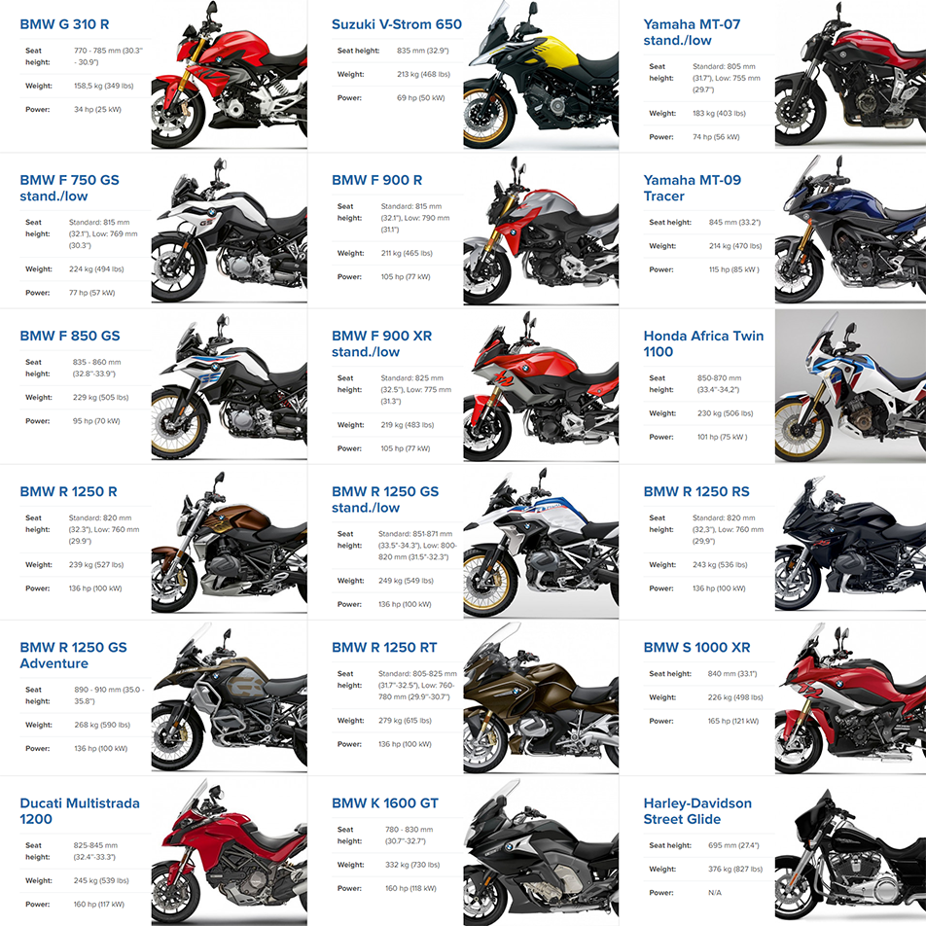Select the Honda Africa Twin 1100 picture
The image size is (926, 926).
point(850,386)
